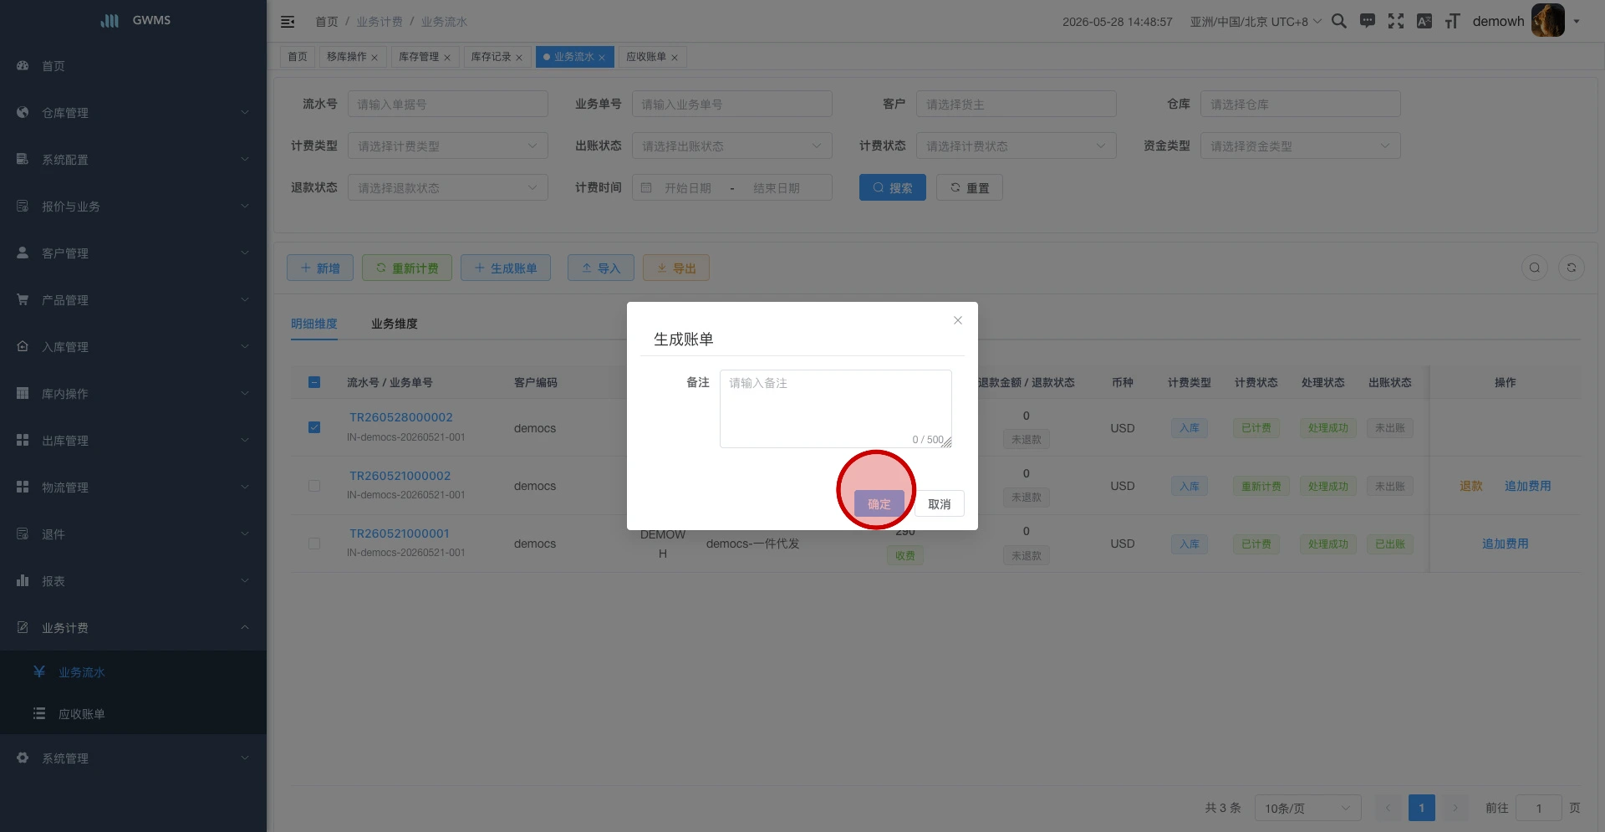
Task: Uncheck the TR260528000002 row checkbox
Action: point(314,427)
